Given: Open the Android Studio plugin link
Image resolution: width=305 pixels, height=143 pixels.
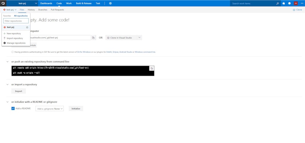Looking at the screenshot, I should coord(126,52).
